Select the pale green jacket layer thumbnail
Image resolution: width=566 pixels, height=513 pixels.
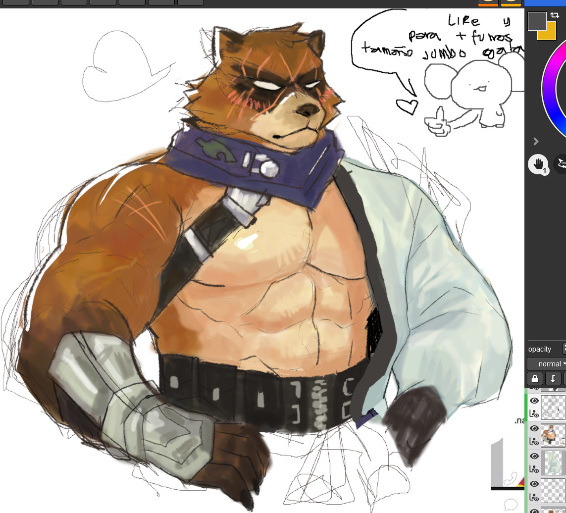coord(553,462)
